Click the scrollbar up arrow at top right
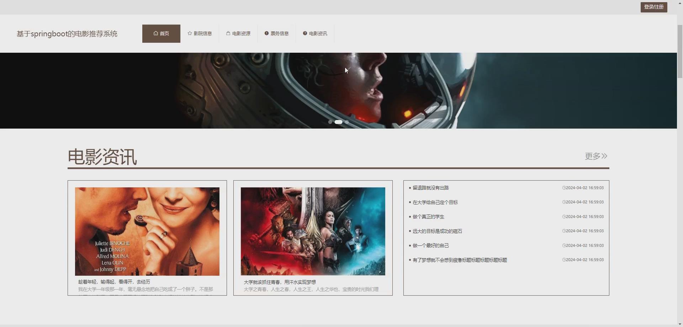Screen dimensions: 683x327 click(680, 3)
